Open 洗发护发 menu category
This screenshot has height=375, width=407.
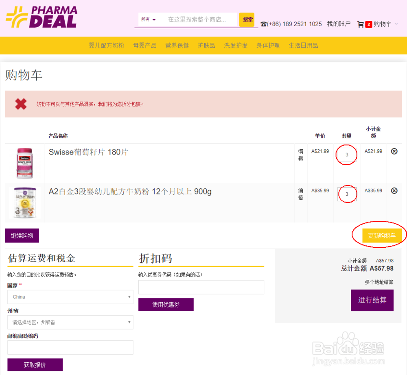point(236,46)
